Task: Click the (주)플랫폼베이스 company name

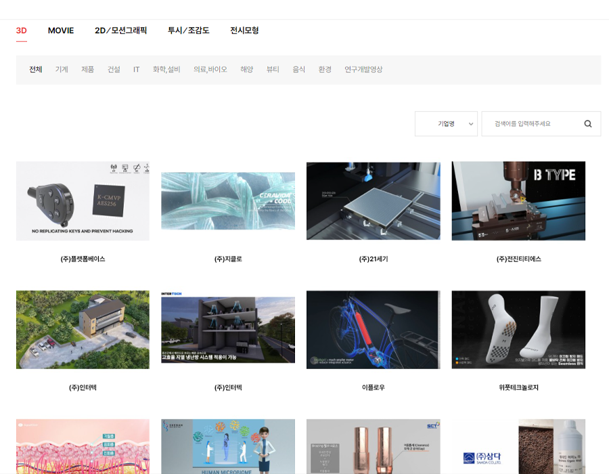Action: point(83,259)
